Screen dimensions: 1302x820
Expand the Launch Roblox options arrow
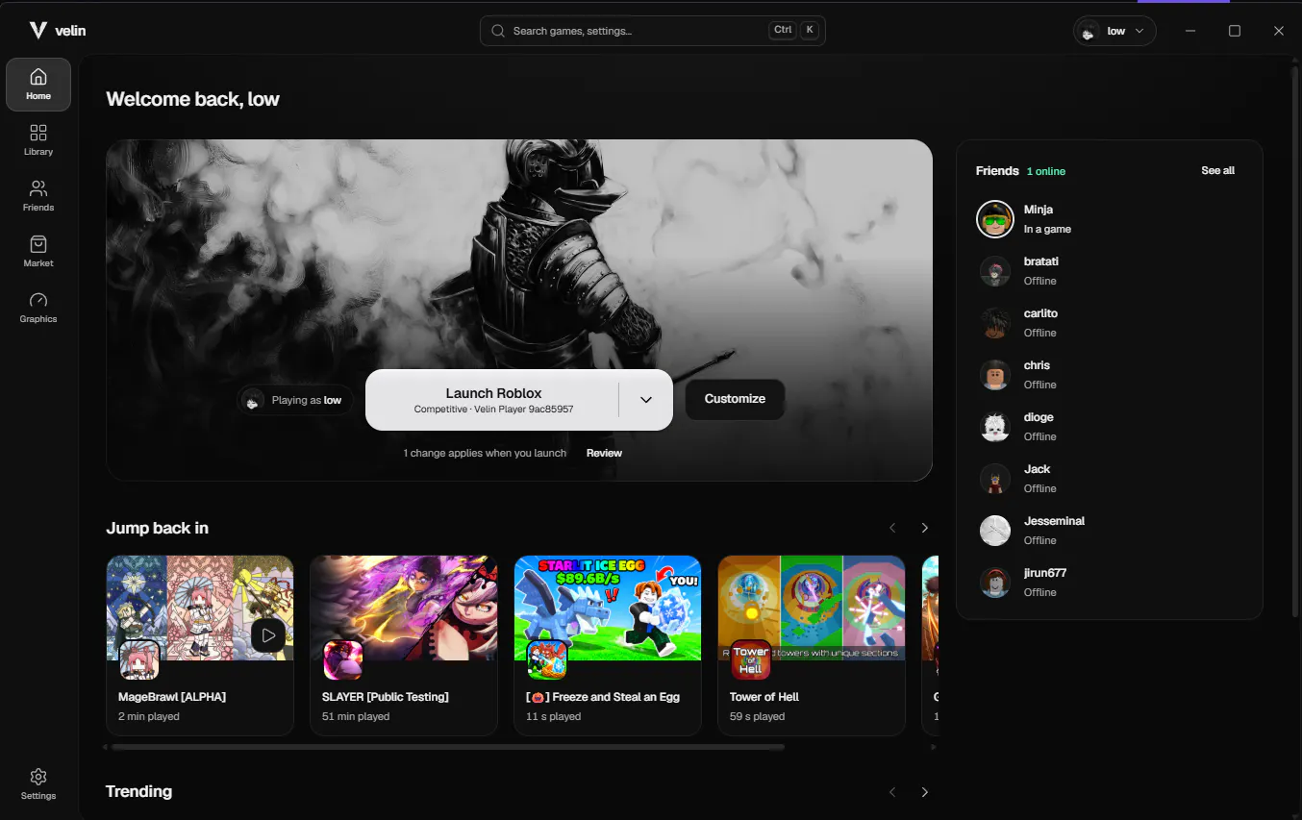click(x=646, y=400)
